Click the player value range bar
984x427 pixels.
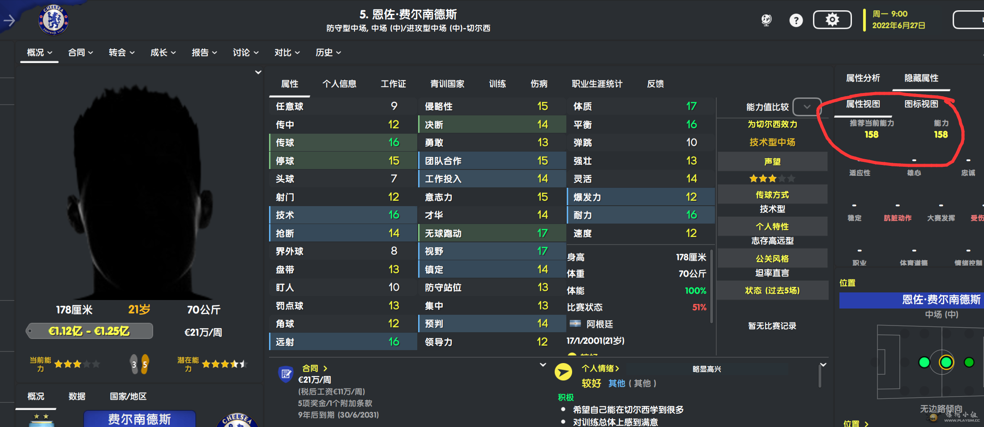click(90, 331)
